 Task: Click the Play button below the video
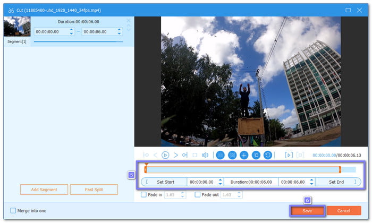[165, 155]
